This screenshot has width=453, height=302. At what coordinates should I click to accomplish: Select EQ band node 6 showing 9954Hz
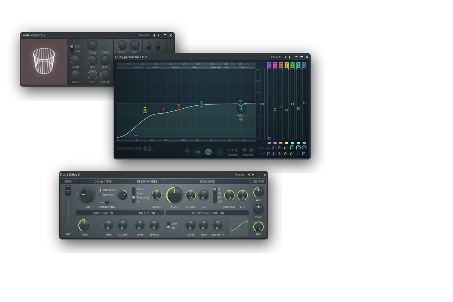pyautogui.click(x=241, y=109)
